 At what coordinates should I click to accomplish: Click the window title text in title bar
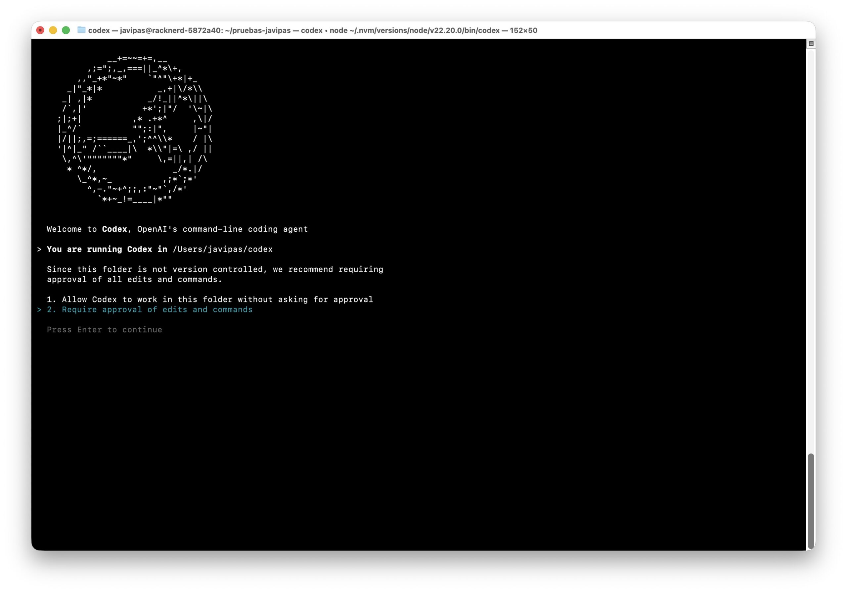[x=312, y=30]
